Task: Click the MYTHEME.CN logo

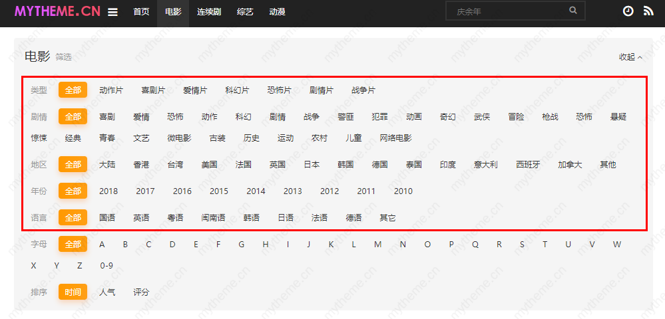Action: (x=57, y=11)
